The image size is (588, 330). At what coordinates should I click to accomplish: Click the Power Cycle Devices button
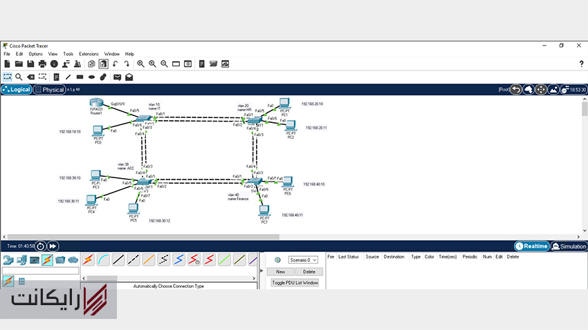[40, 246]
